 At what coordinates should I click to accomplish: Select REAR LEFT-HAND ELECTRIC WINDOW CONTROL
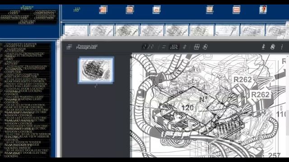(x=25, y=121)
